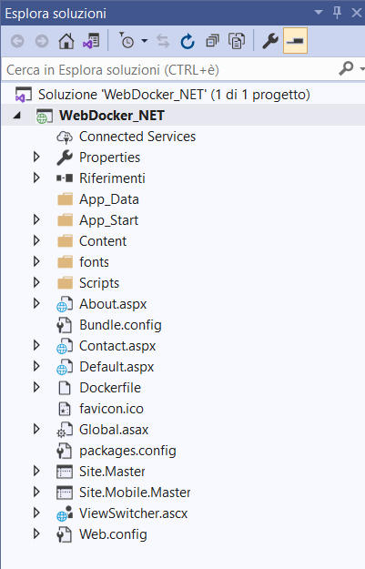The height and width of the screenshot is (569, 365).
Task: Select Soluzione 'WebDocker_NET' root node
Action: coord(174,95)
